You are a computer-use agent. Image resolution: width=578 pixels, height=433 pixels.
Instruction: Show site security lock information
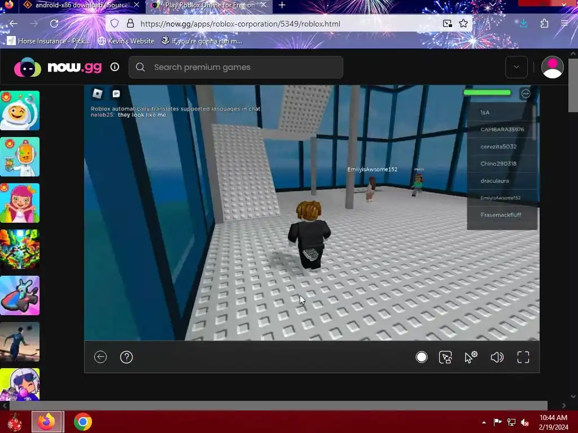click(130, 24)
